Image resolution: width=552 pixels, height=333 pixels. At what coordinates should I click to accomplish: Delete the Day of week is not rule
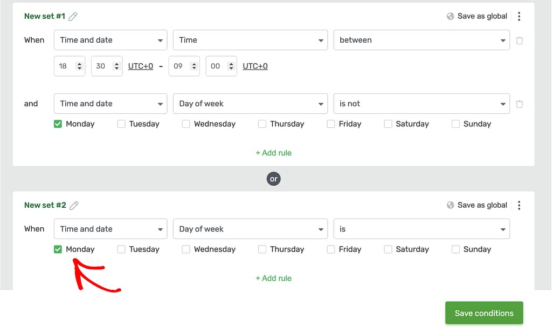tap(520, 104)
